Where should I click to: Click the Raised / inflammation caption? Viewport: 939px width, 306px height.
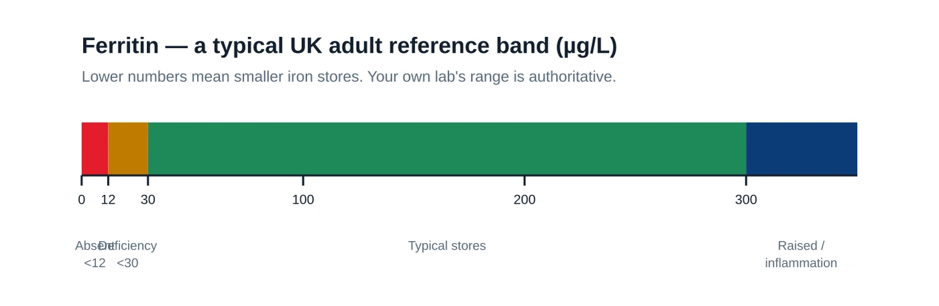801,254
